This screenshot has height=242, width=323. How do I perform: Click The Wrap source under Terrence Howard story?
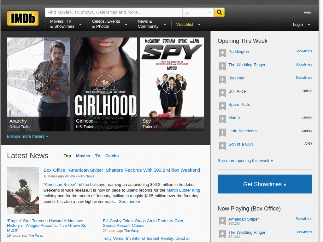click(36, 236)
